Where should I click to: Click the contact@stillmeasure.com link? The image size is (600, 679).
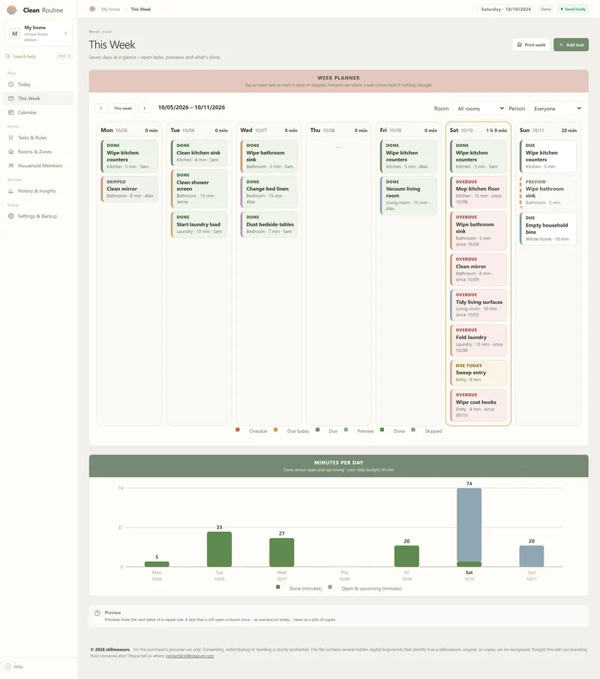coord(190,656)
